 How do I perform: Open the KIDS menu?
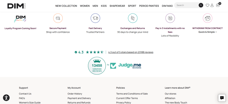pyautogui.click(x=104, y=6)
